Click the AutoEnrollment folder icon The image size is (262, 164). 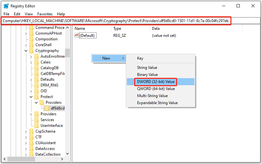(x=36, y=56)
